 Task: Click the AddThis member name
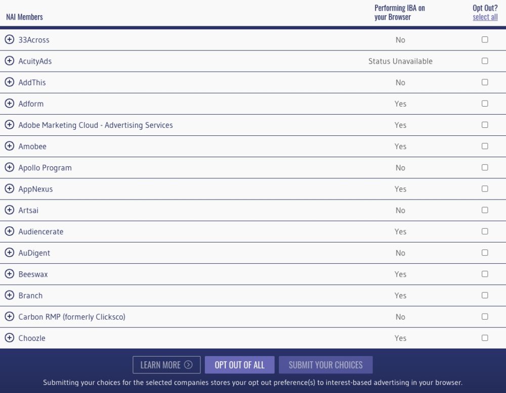click(32, 82)
